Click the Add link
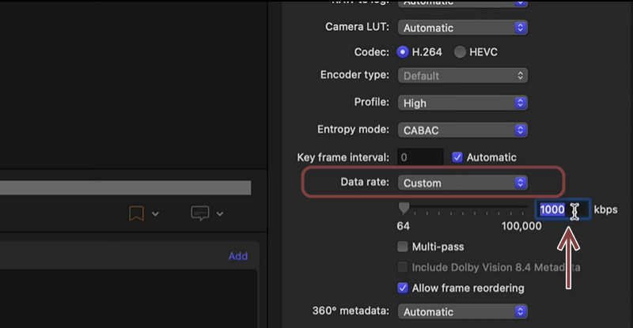The height and width of the screenshot is (328, 633). point(237,256)
